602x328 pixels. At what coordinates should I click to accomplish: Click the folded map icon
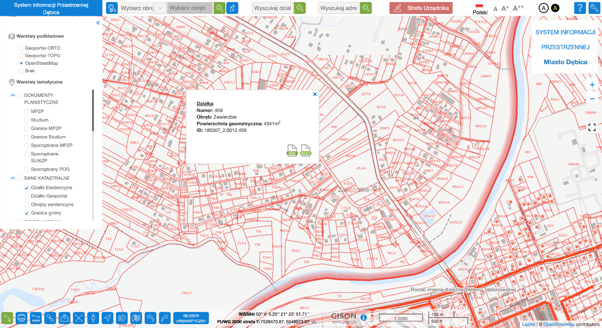pyautogui.click(x=136, y=318)
